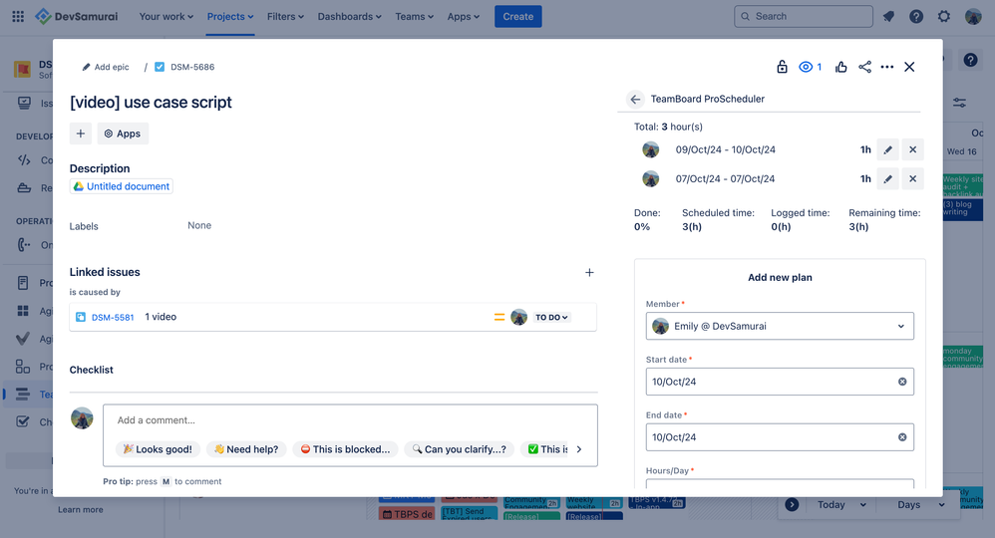This screenshot has width=995, height=538.
Task: Click the Start date input field
Action: (780, 382)
